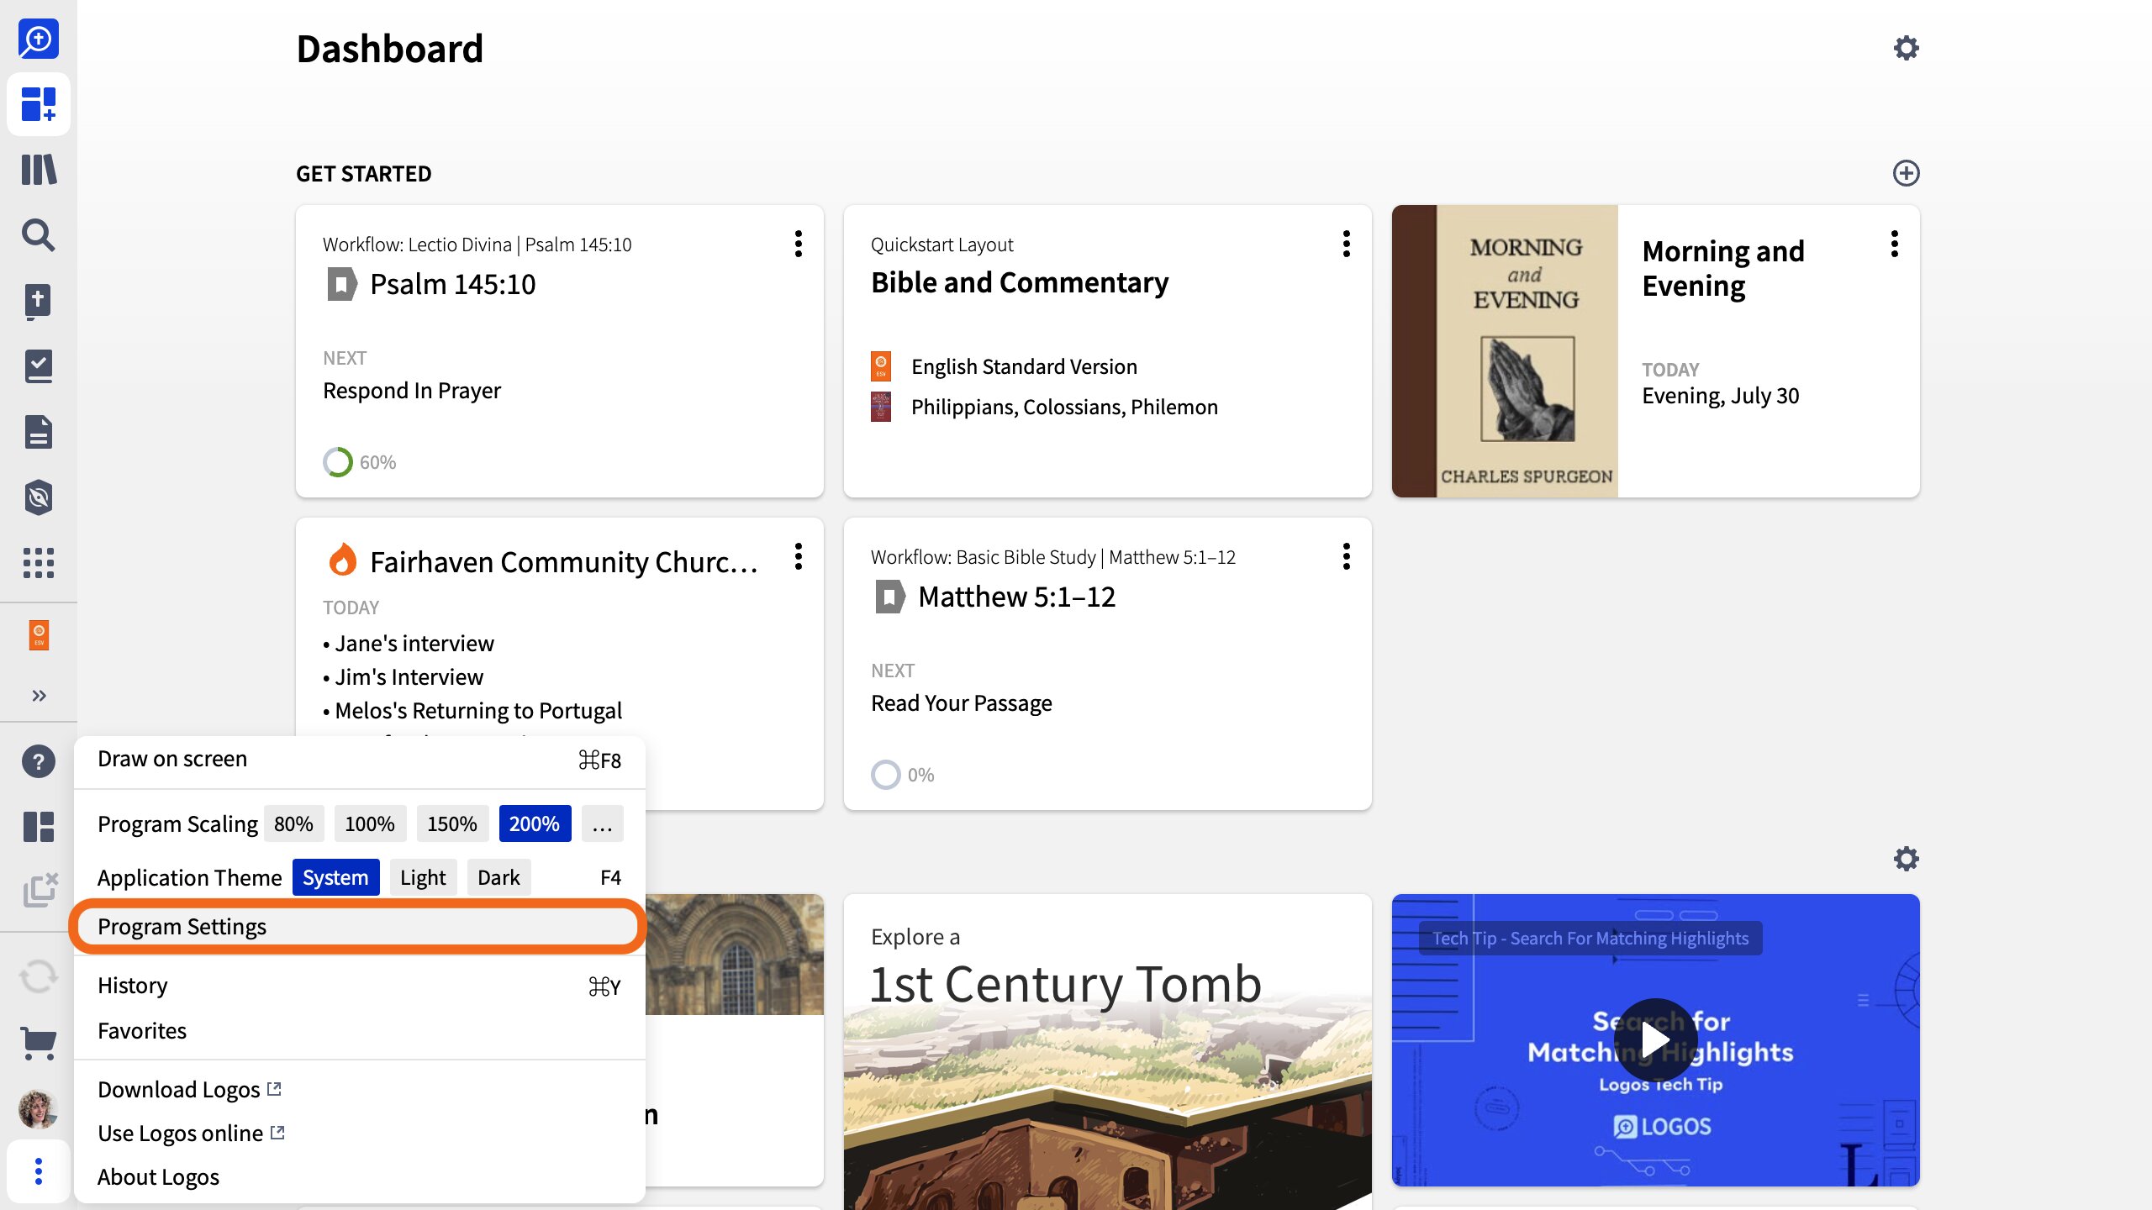Play the Search for Matching Highlights video

(1656, 1040)
